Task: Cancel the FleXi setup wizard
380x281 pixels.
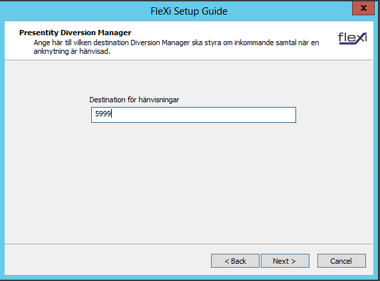Action: point(341,260)
